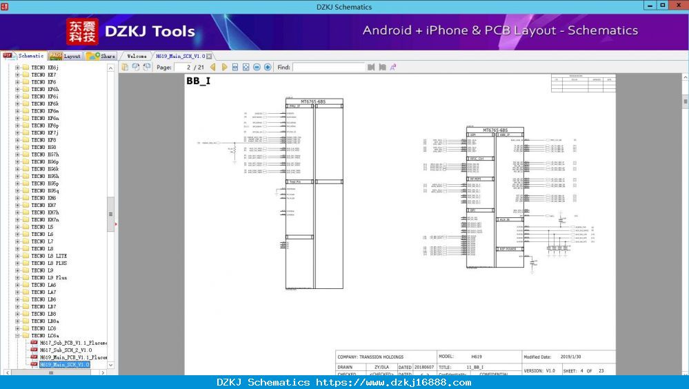Click the document viewer scrollbar up arrow
The height and width of the screenshot is (389, 689).
[685, 77]
